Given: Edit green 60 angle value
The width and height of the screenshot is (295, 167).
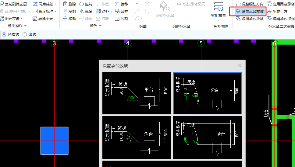Looking at the screenshot, I should point(194,134).
